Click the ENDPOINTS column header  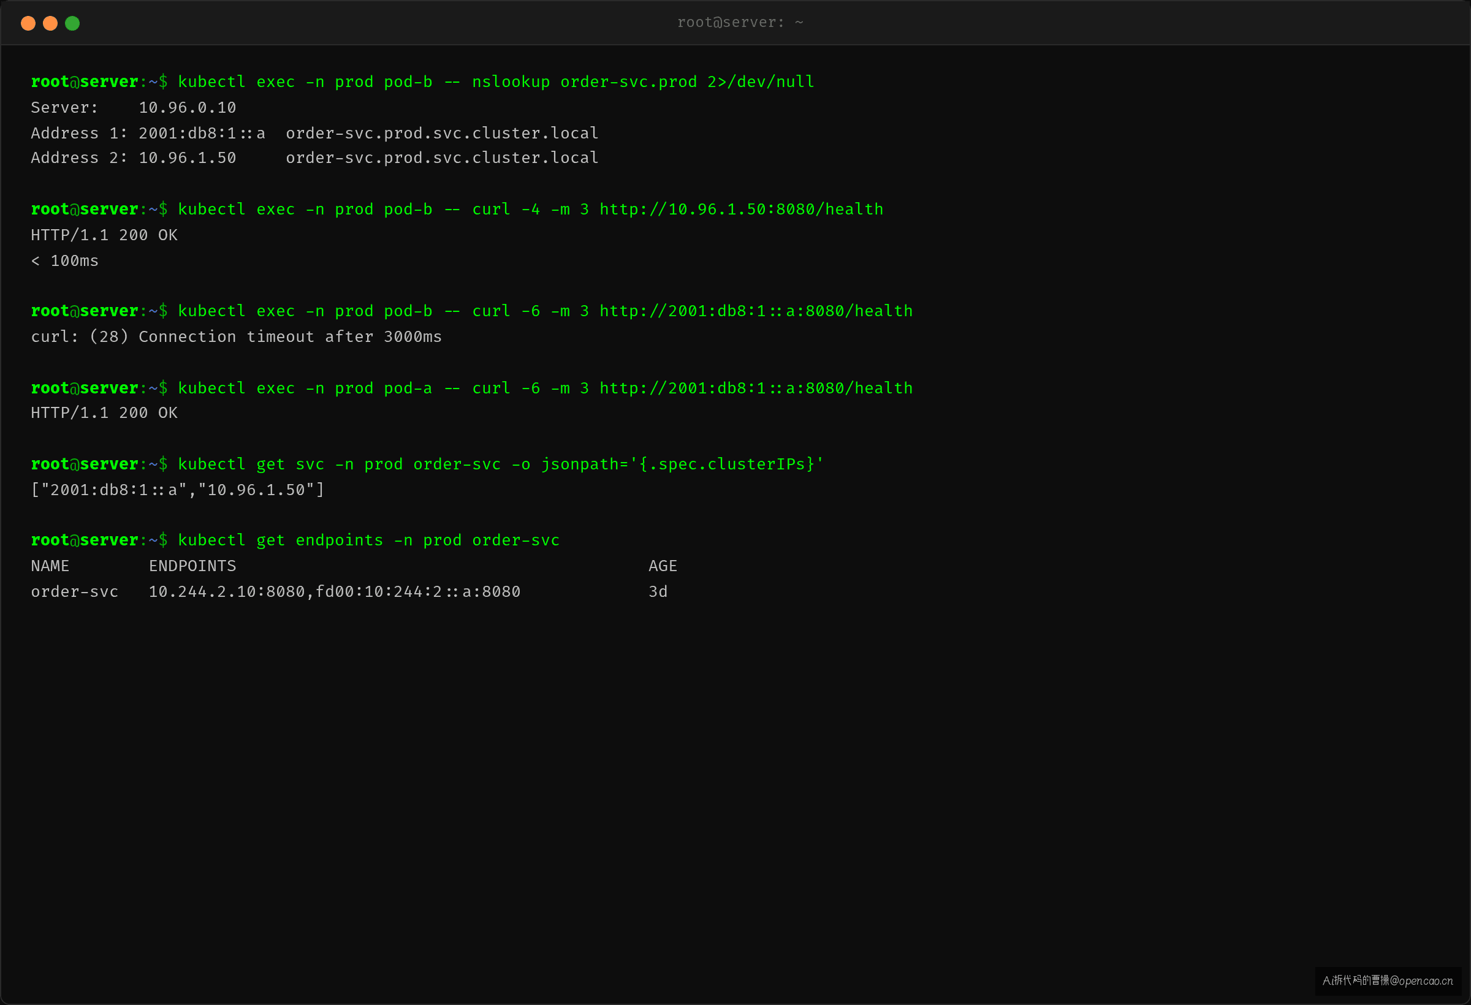click(192, 566)
